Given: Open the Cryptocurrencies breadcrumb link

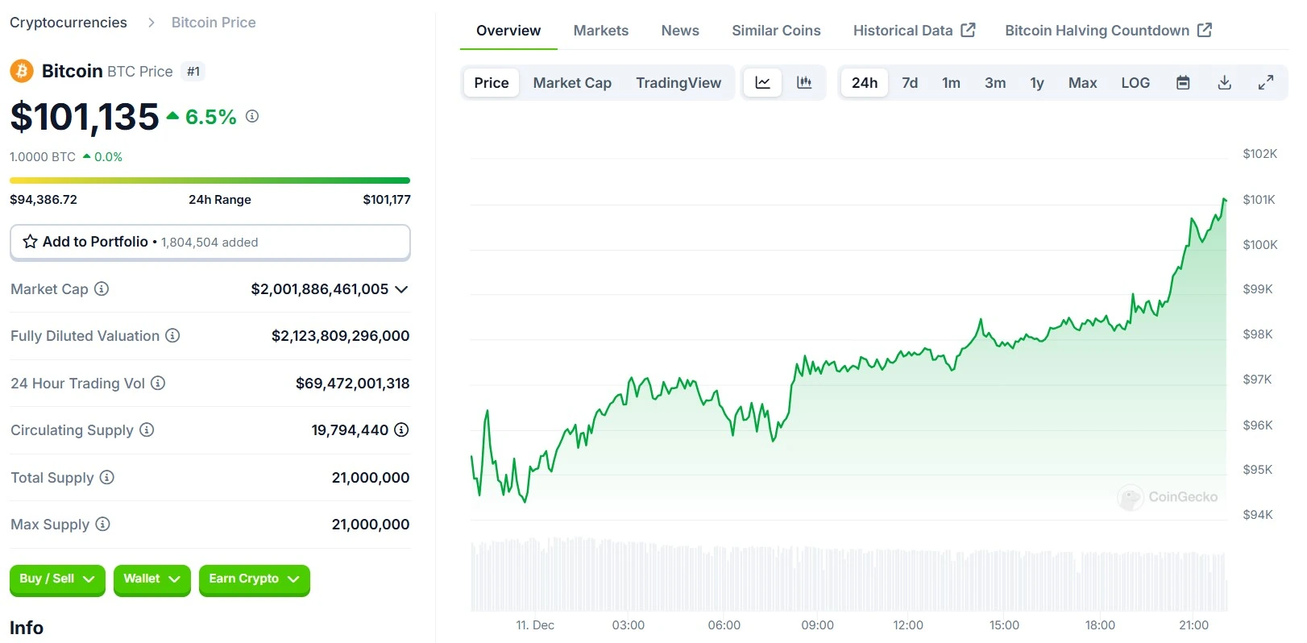Looking at the screenshot, I should point(68,23).
